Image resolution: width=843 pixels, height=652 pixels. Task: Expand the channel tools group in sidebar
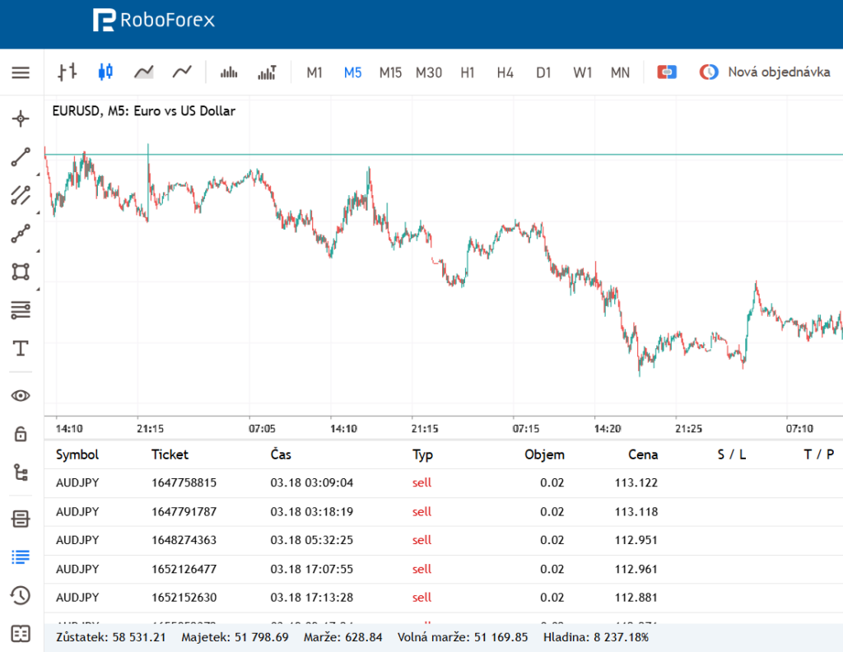point(21,195)
